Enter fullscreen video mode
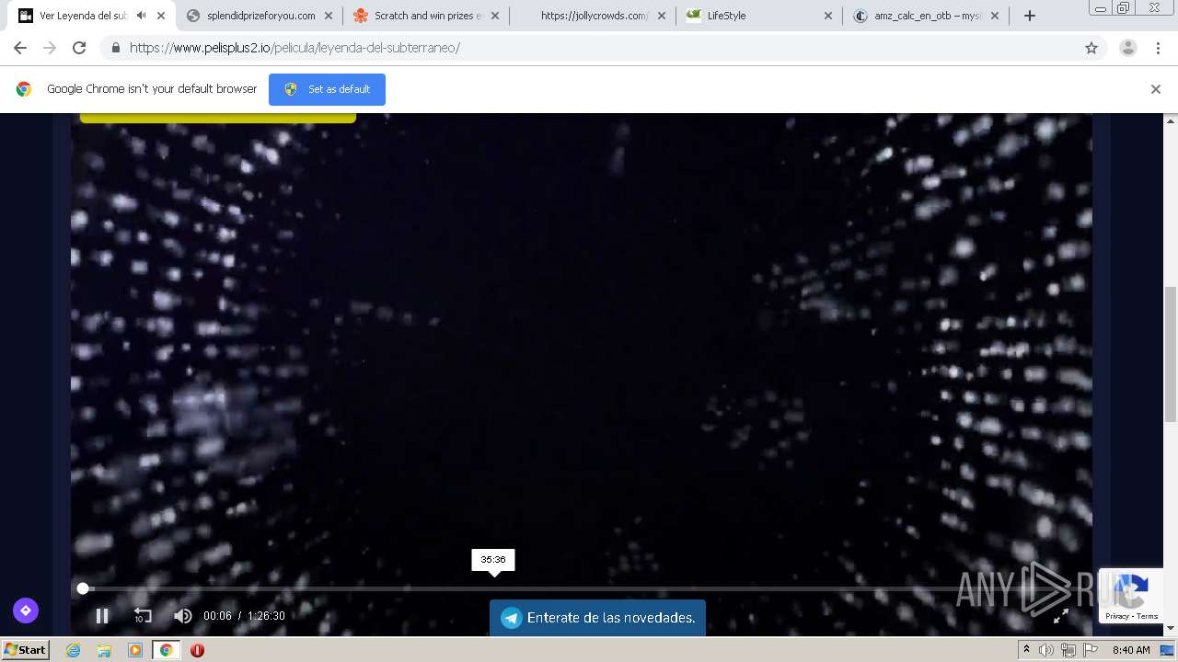Image resolution: width=1178 pixels, height=662 pixels. (x=1061, y=616)
